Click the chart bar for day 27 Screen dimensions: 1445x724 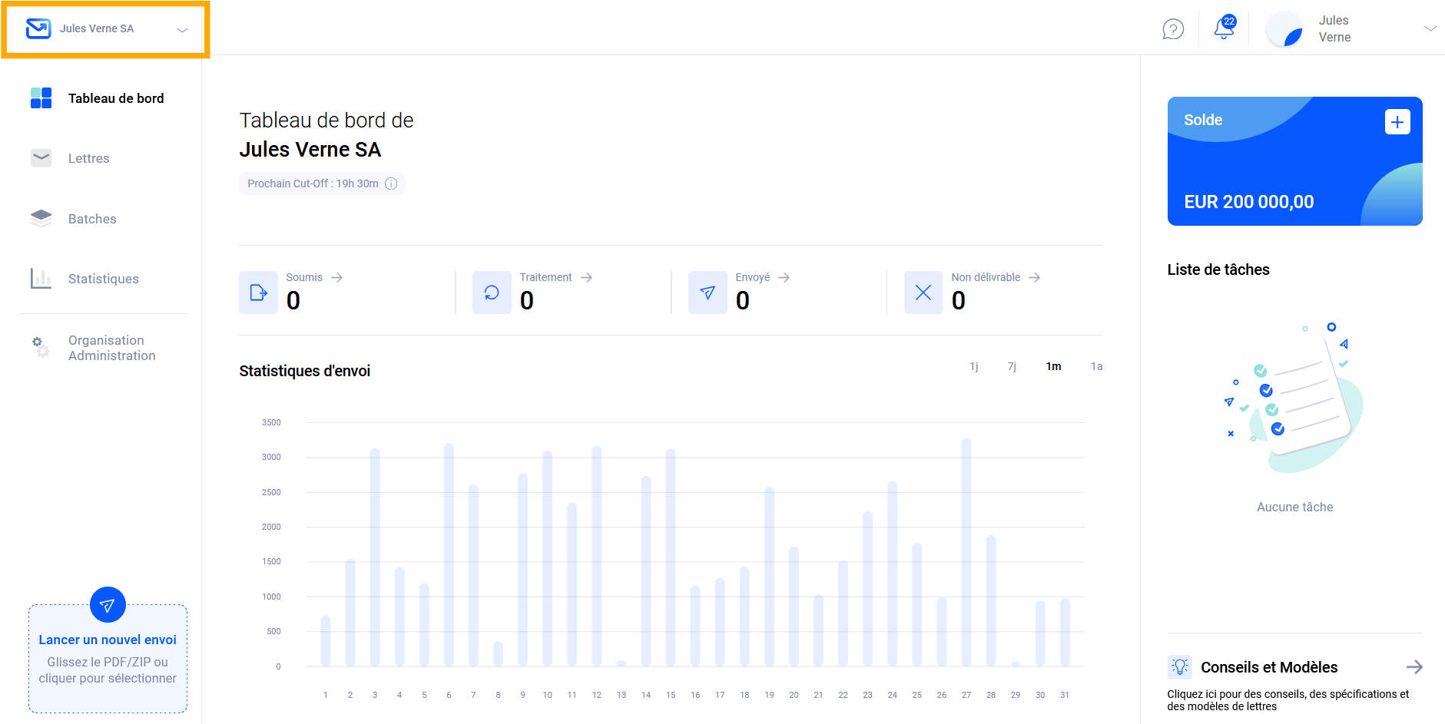[x=966, y=551]
